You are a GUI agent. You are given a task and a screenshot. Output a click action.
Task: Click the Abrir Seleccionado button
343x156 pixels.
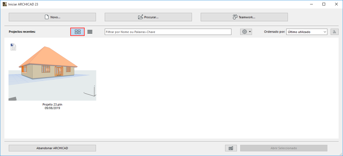pos(284,148)
